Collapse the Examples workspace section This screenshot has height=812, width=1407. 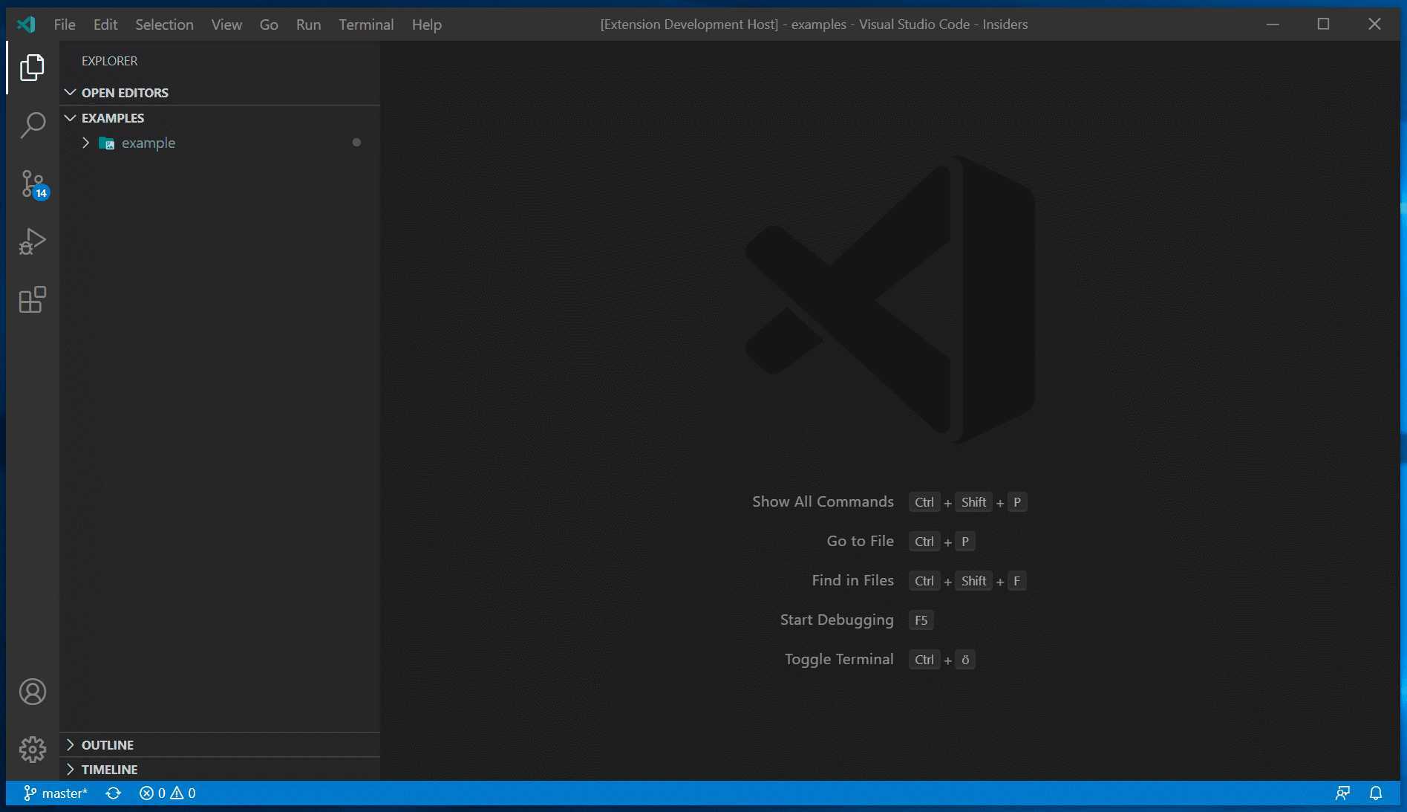pos(71,117)
